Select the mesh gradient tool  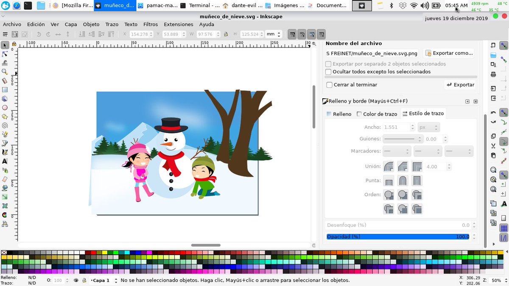[5, 206]
